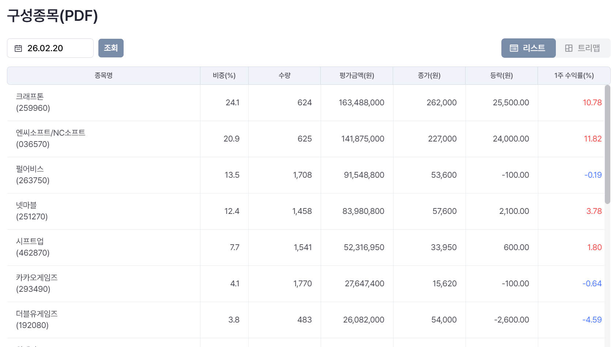Select stock name 크래프톤 (259960)
Screen dimensions: 614x347
pos(33,102)
